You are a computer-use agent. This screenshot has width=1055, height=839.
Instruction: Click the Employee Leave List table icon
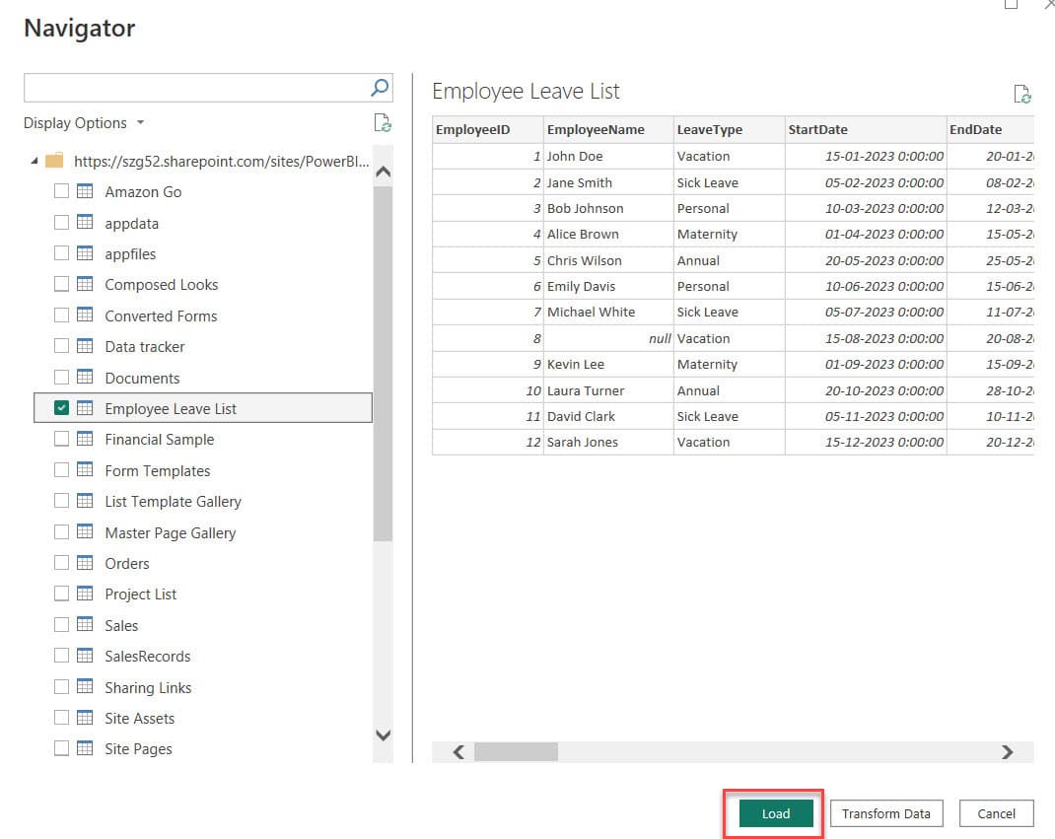pyautogui.click(x=85, y=408)
